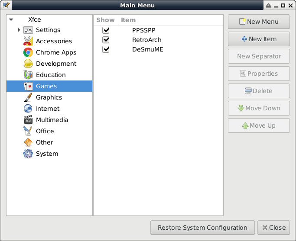Add a New Item
The height and width of the screenshot is (241, 296).
pyautogui.click(x=259, y=39)
